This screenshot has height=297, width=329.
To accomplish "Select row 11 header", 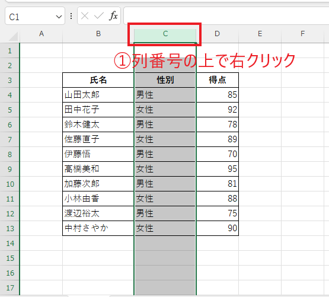I will [9, 199].
